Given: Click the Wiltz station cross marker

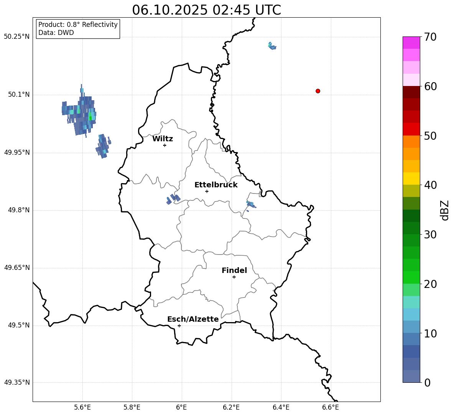Looking at the screenshot, I should 165,145.
